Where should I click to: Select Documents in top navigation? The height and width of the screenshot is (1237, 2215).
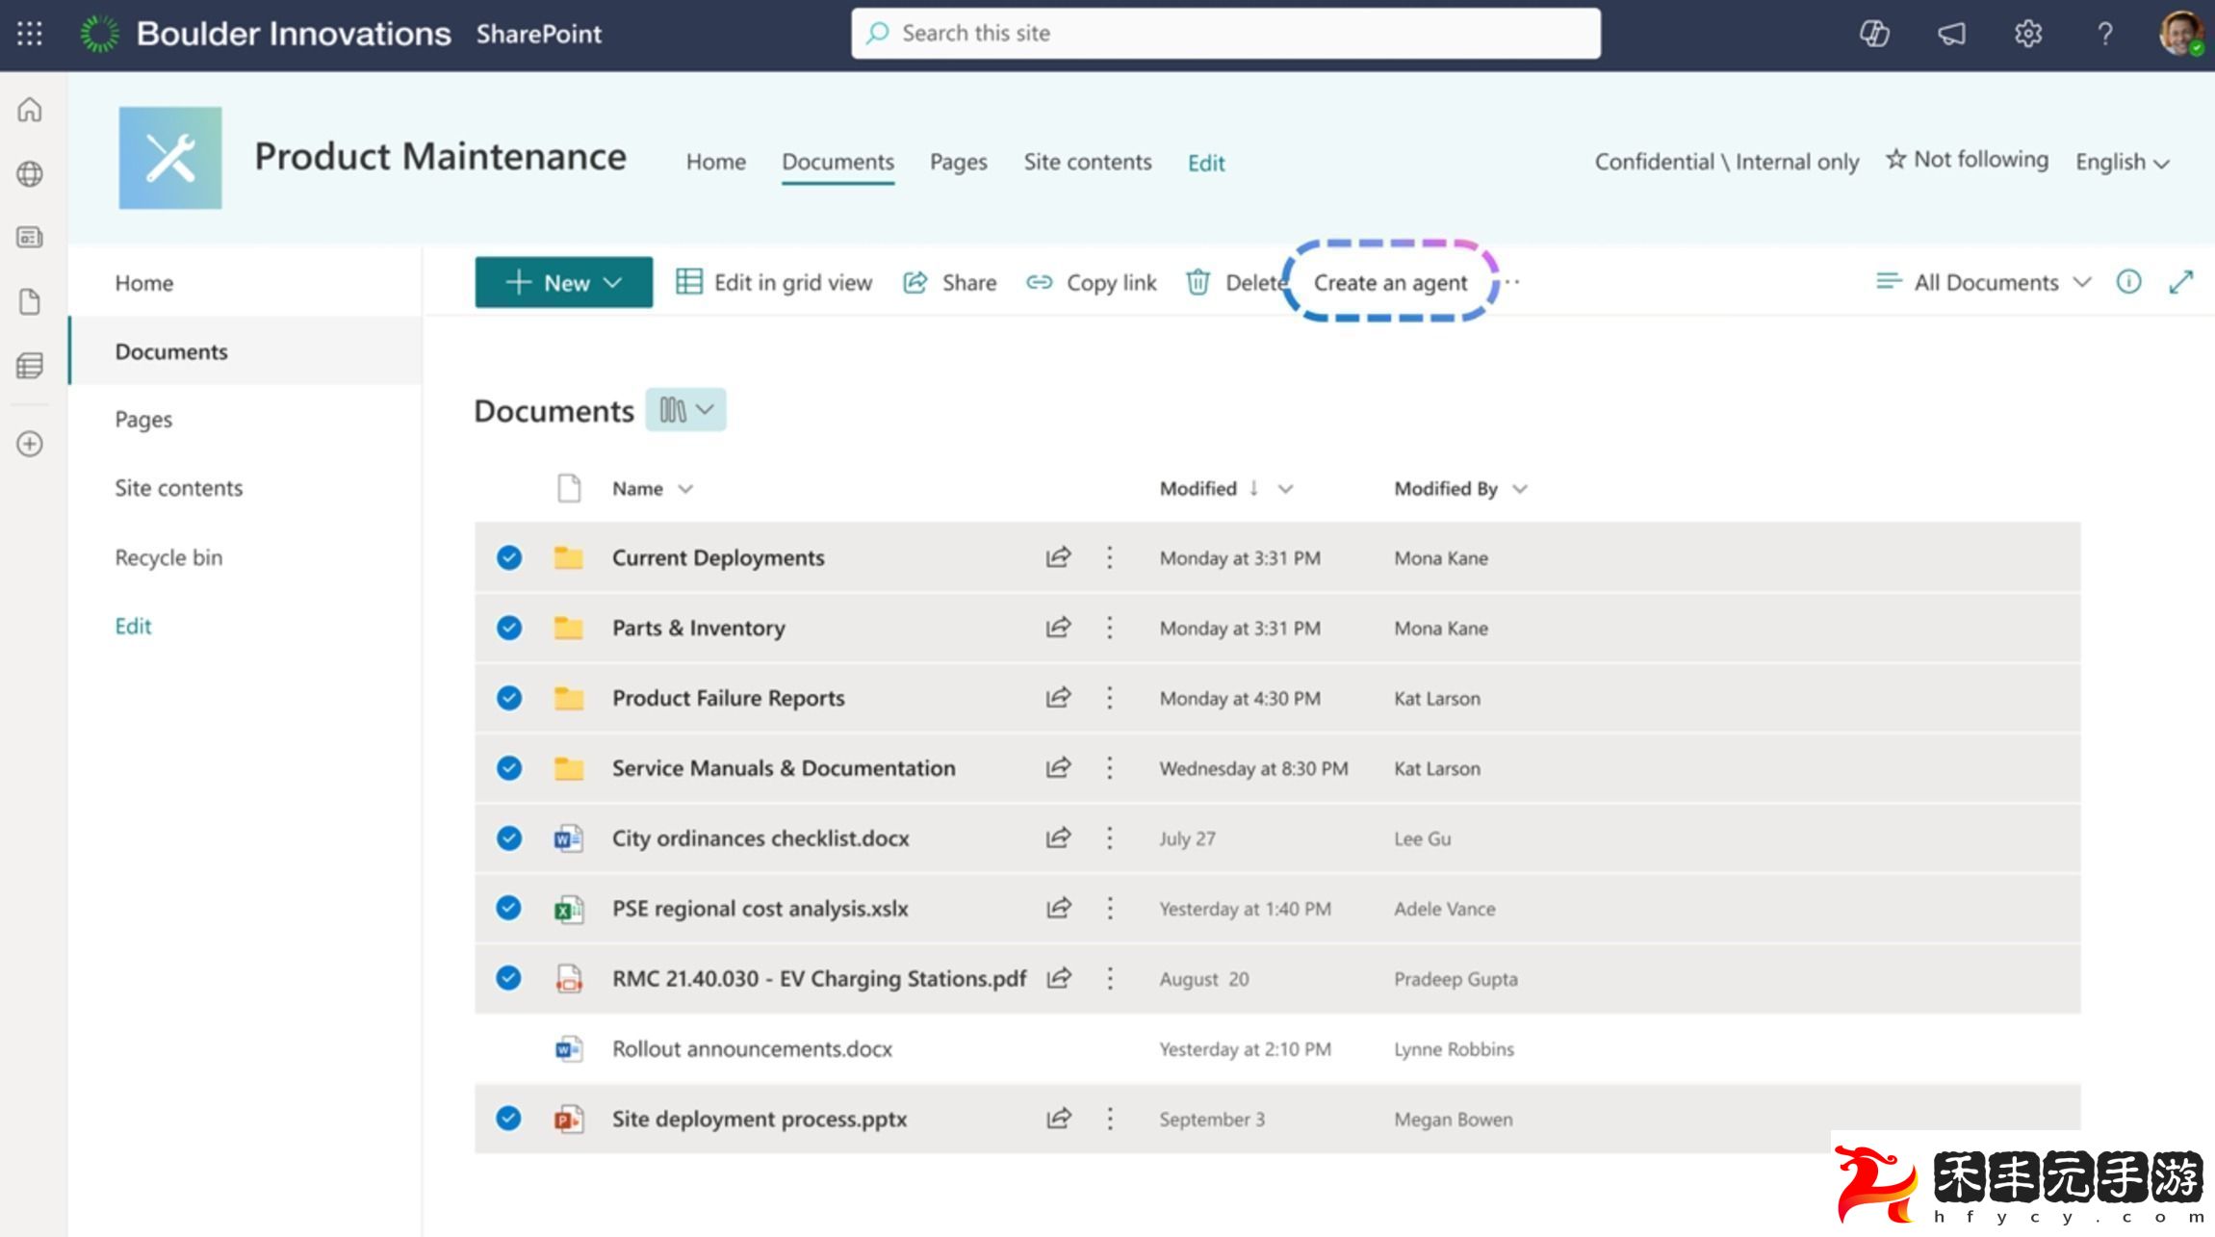coord(837,162)
